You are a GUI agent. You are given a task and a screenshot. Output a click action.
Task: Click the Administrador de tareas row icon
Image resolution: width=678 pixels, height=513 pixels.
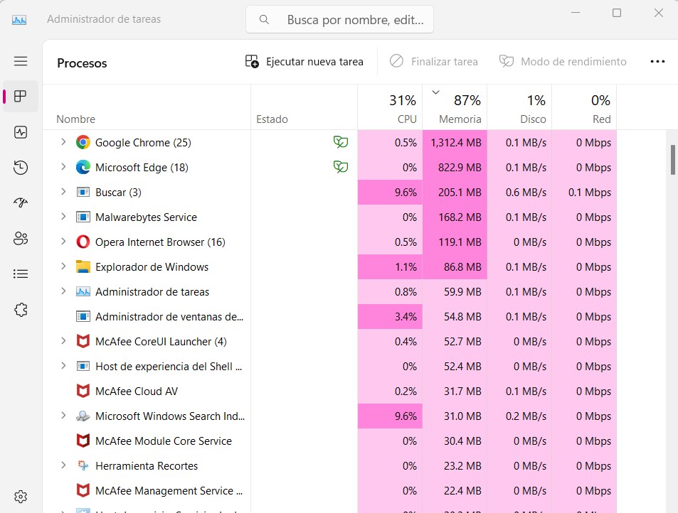(83, 292)
